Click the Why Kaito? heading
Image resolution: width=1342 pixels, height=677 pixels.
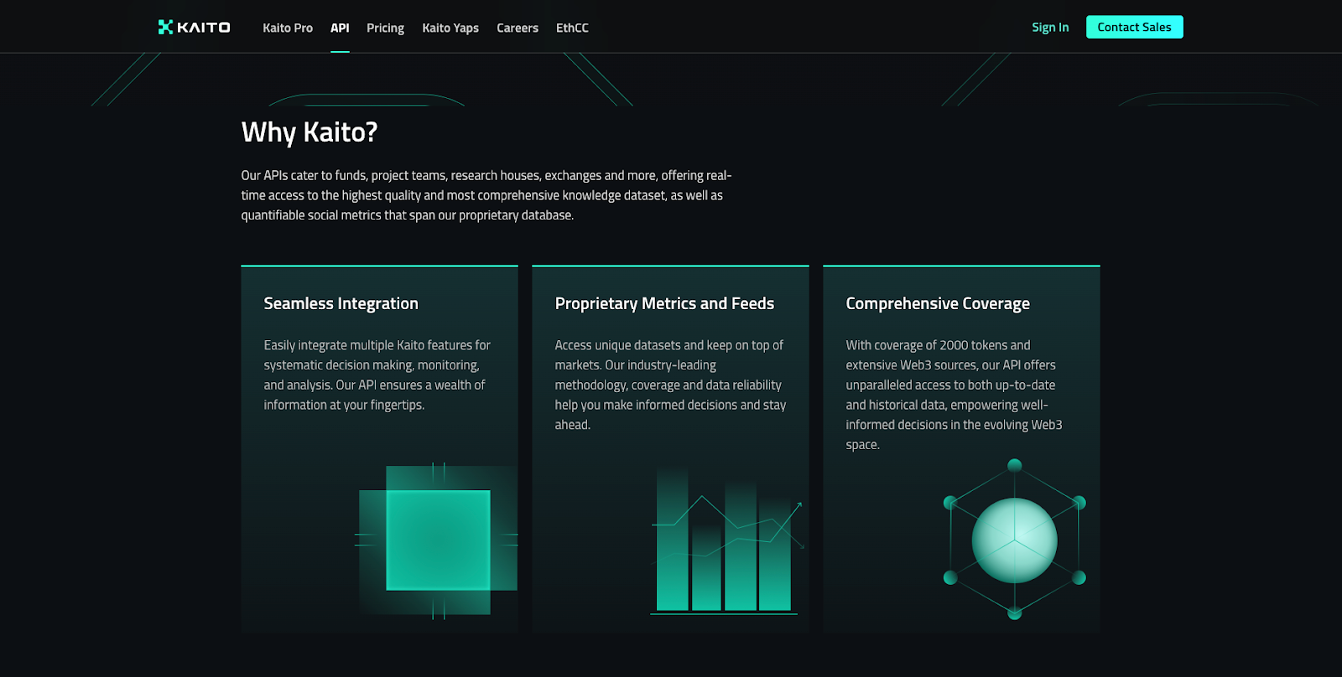point(309,132)
